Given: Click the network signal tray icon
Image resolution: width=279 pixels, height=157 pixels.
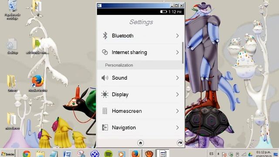Looking at the screenshot, I should [244, 154].
